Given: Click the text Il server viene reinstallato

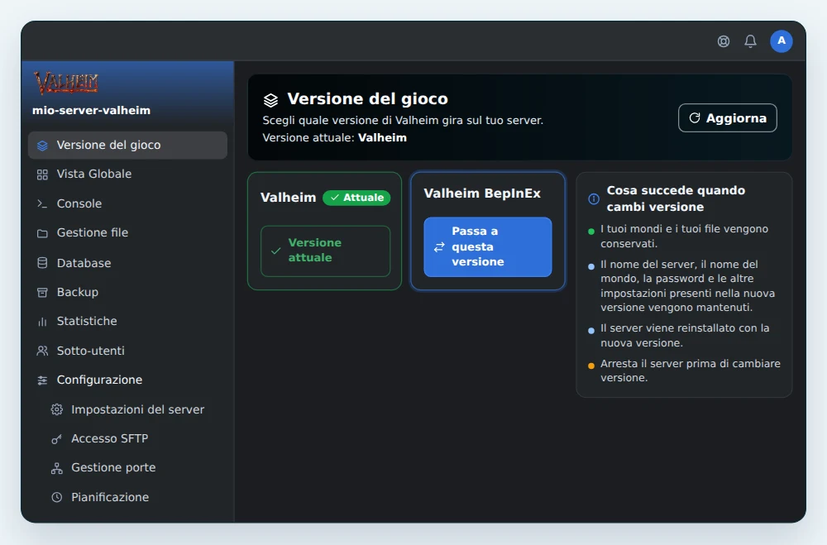Looking at the screenshot, I should [x=685, y=336].
